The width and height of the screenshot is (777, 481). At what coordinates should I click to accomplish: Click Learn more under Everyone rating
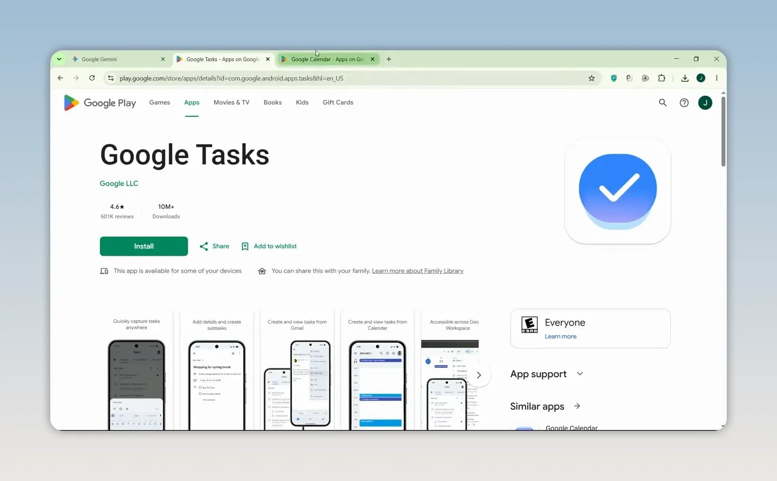[561, 336]
